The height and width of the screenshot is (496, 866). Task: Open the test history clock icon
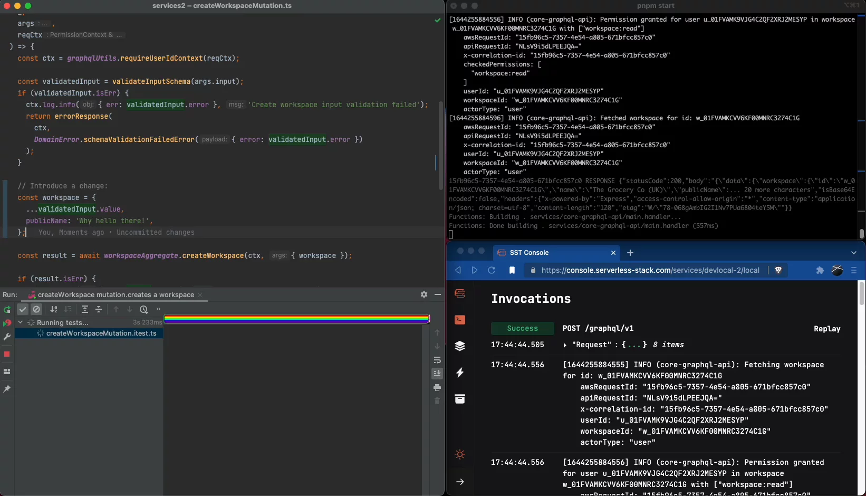pos(143,309)
